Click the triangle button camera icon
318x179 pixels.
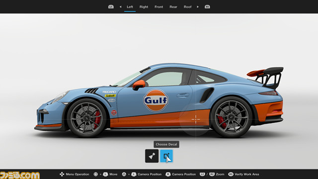coord(124,174)
